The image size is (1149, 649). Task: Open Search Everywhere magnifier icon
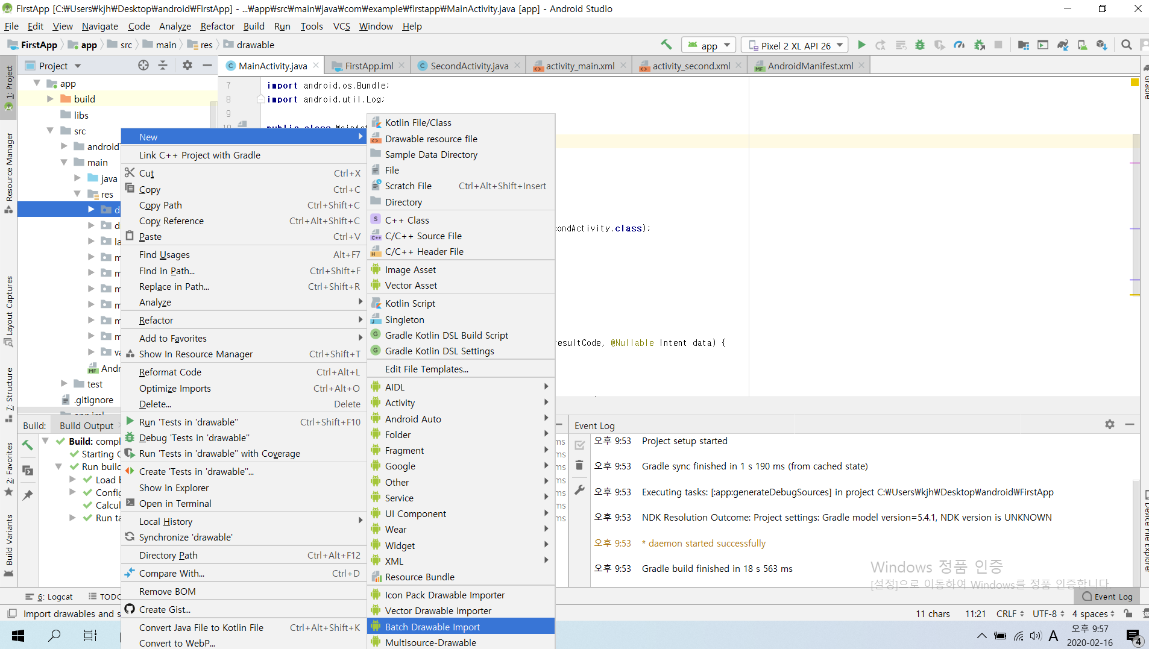[x=1126, y=45]
